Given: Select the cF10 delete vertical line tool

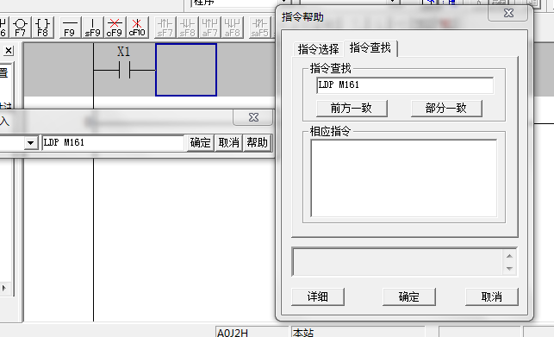Looking at the screenshot, I should (137, 28).
